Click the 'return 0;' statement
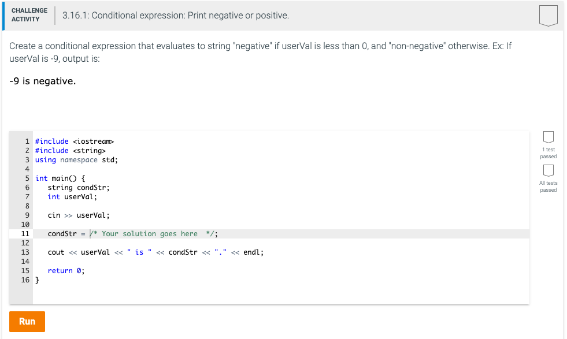567x339 pixels. click(65, 270)
